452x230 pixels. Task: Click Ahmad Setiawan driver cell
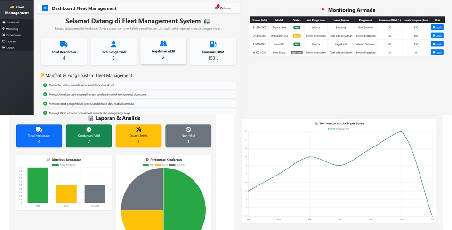(365, 44)
